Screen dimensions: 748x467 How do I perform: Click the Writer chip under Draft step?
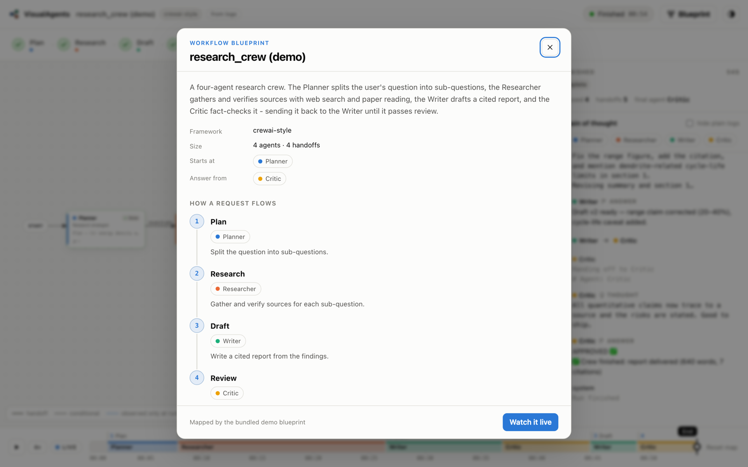pos(228,341)
